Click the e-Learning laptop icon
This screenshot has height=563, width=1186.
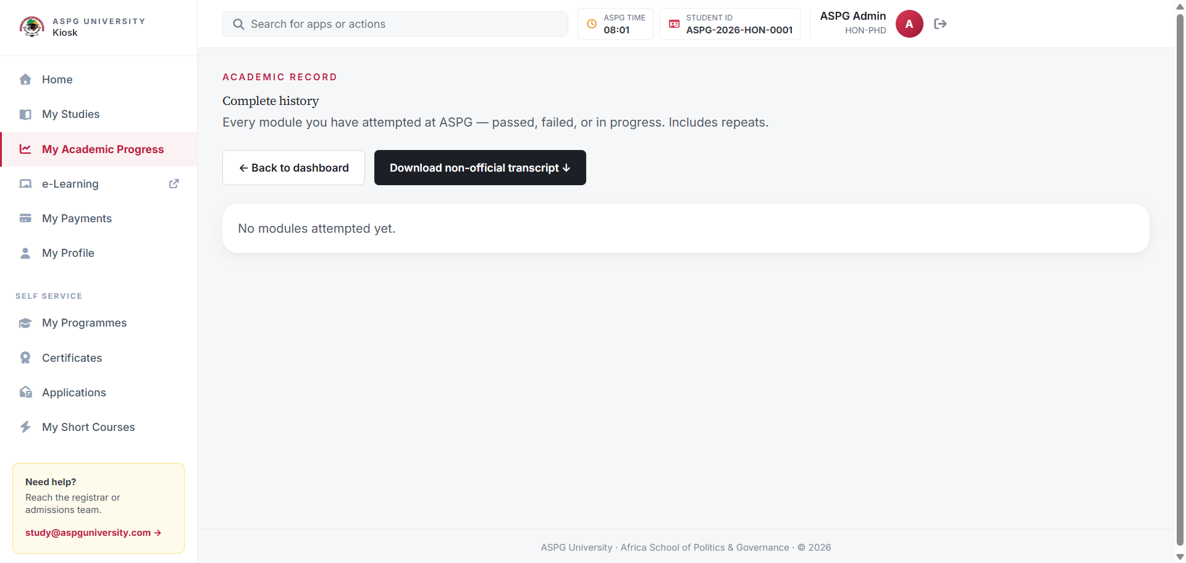click(x=25, y=183)
